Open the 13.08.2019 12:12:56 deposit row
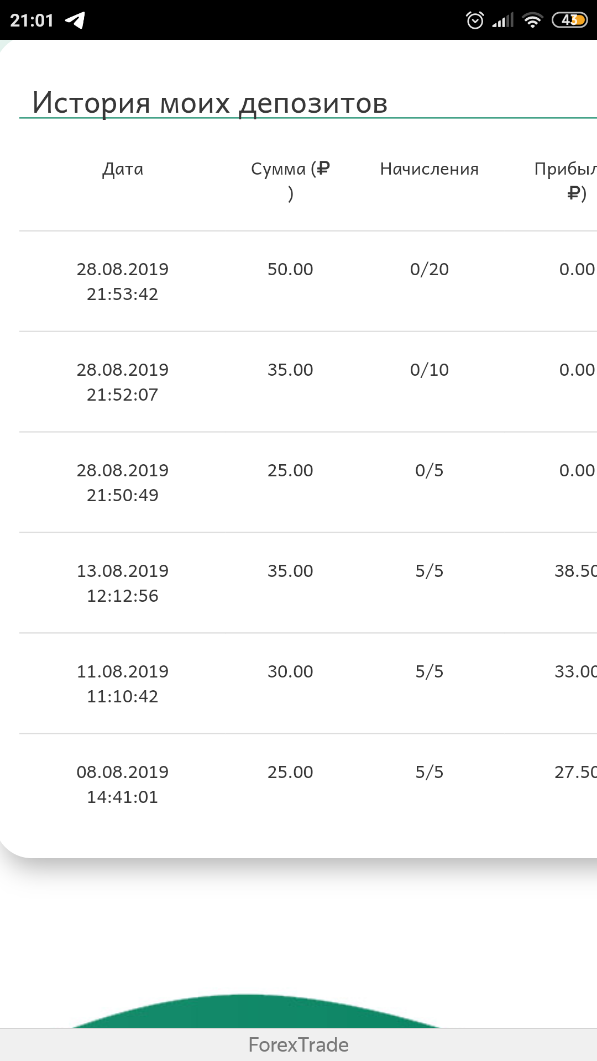The width and height of the screenshot is (597, 1061). click(x=308, y=583)
